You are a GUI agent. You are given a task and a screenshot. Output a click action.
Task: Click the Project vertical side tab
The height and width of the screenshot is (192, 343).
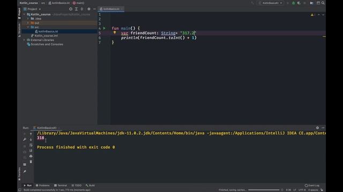point(19,13)
